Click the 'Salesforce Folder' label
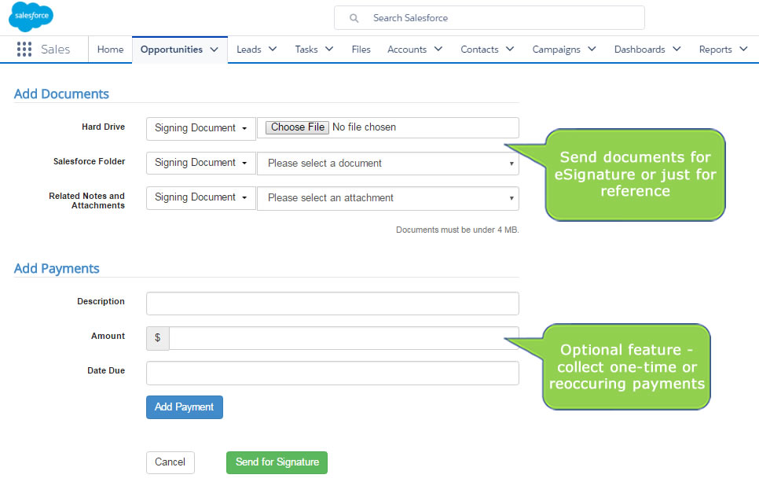 pos(89,161)
